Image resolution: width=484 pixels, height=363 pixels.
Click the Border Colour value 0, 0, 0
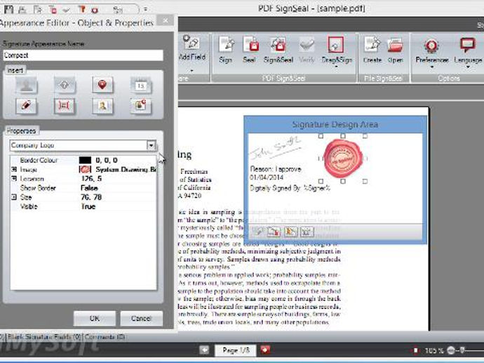point(107,160)
